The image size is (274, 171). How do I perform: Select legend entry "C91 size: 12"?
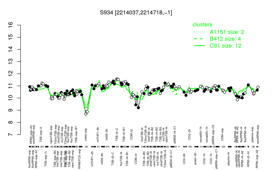pyautogui.click(x=226, y=46)
